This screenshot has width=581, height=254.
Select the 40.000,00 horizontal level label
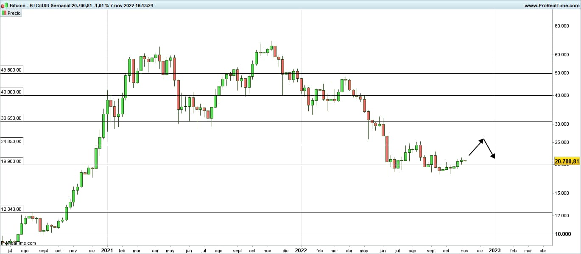coord(11,92)
